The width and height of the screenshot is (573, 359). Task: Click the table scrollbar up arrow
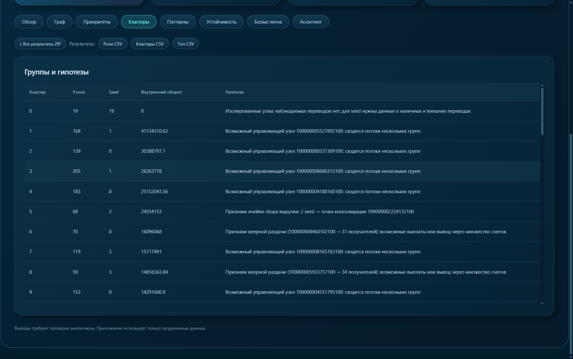click(542, 85)
